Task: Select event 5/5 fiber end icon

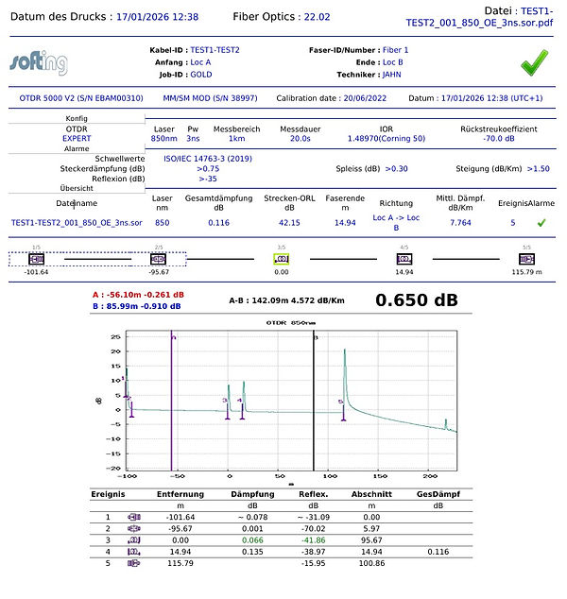Action: [x=526, y=260]
